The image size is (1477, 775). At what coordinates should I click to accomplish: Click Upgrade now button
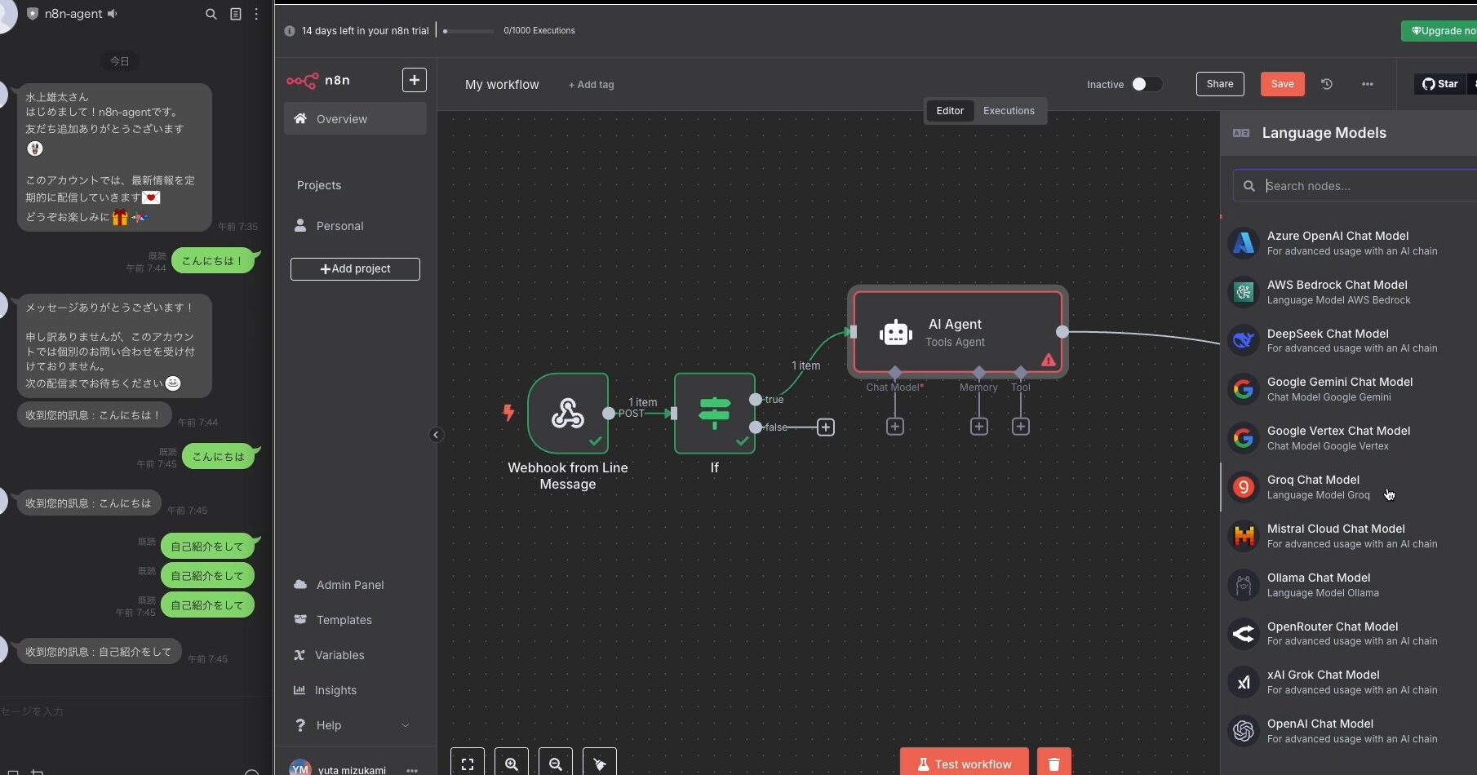coord(1439,31)
